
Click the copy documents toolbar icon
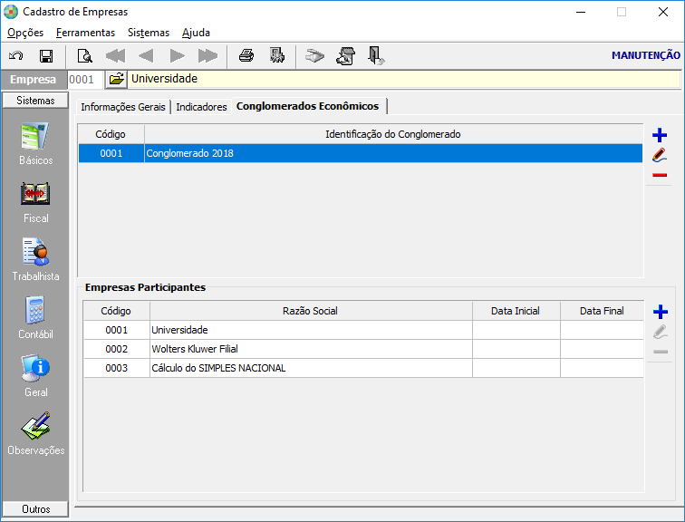[x=346, y=56]
